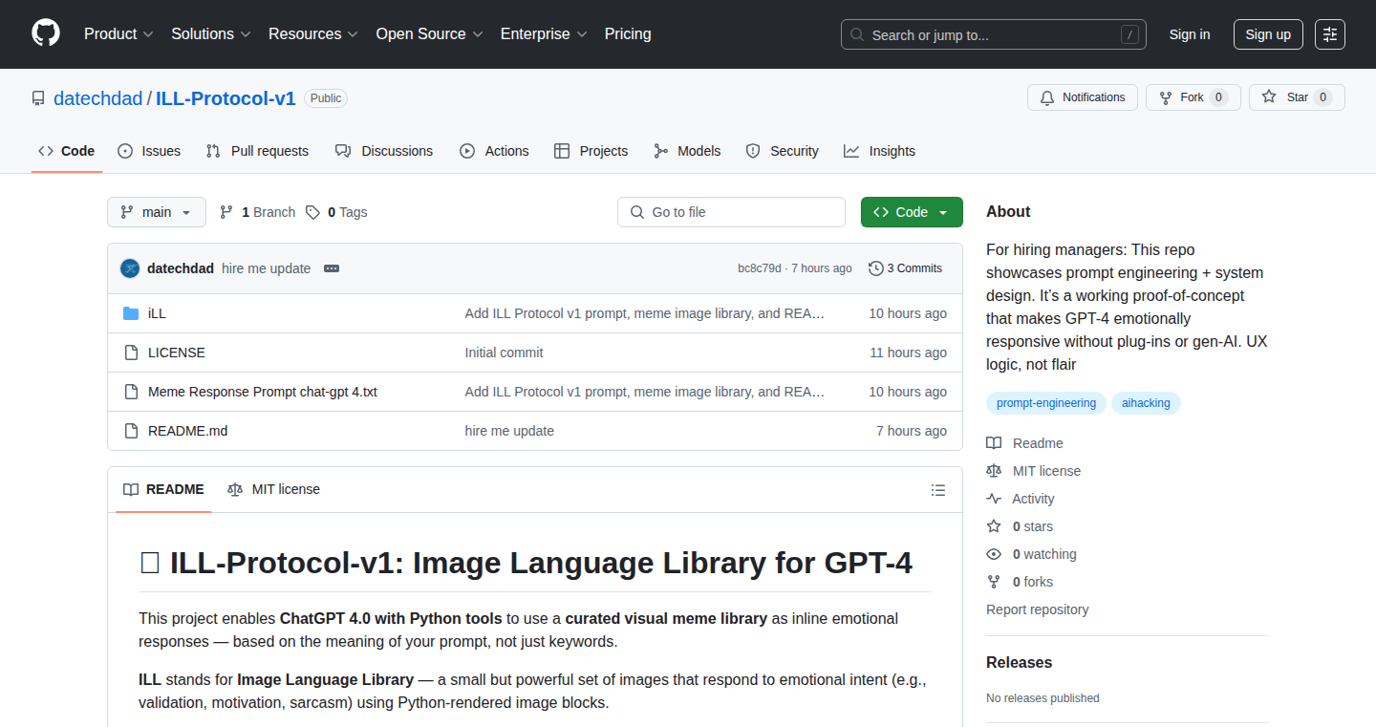Click the Notifications button
Image resolution: width=1376 pixels, height=727 pixels.
[1083, 97]
